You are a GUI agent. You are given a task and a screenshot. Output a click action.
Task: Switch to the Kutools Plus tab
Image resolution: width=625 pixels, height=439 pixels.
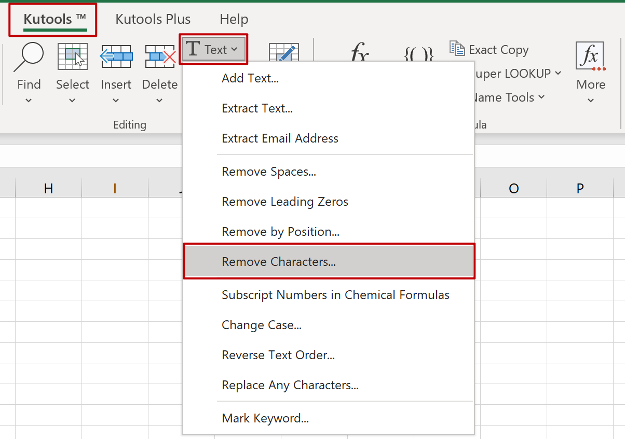tap(153, 19)
